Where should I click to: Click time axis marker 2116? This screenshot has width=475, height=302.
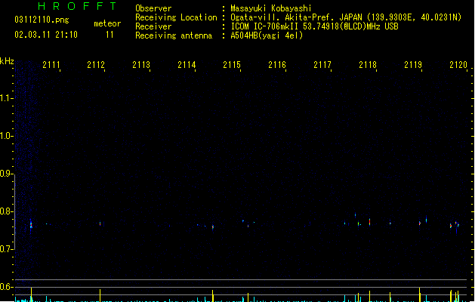(x=277, y=65)
